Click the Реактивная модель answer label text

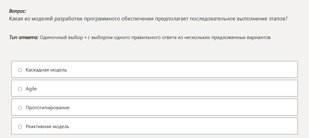point(47,127)
